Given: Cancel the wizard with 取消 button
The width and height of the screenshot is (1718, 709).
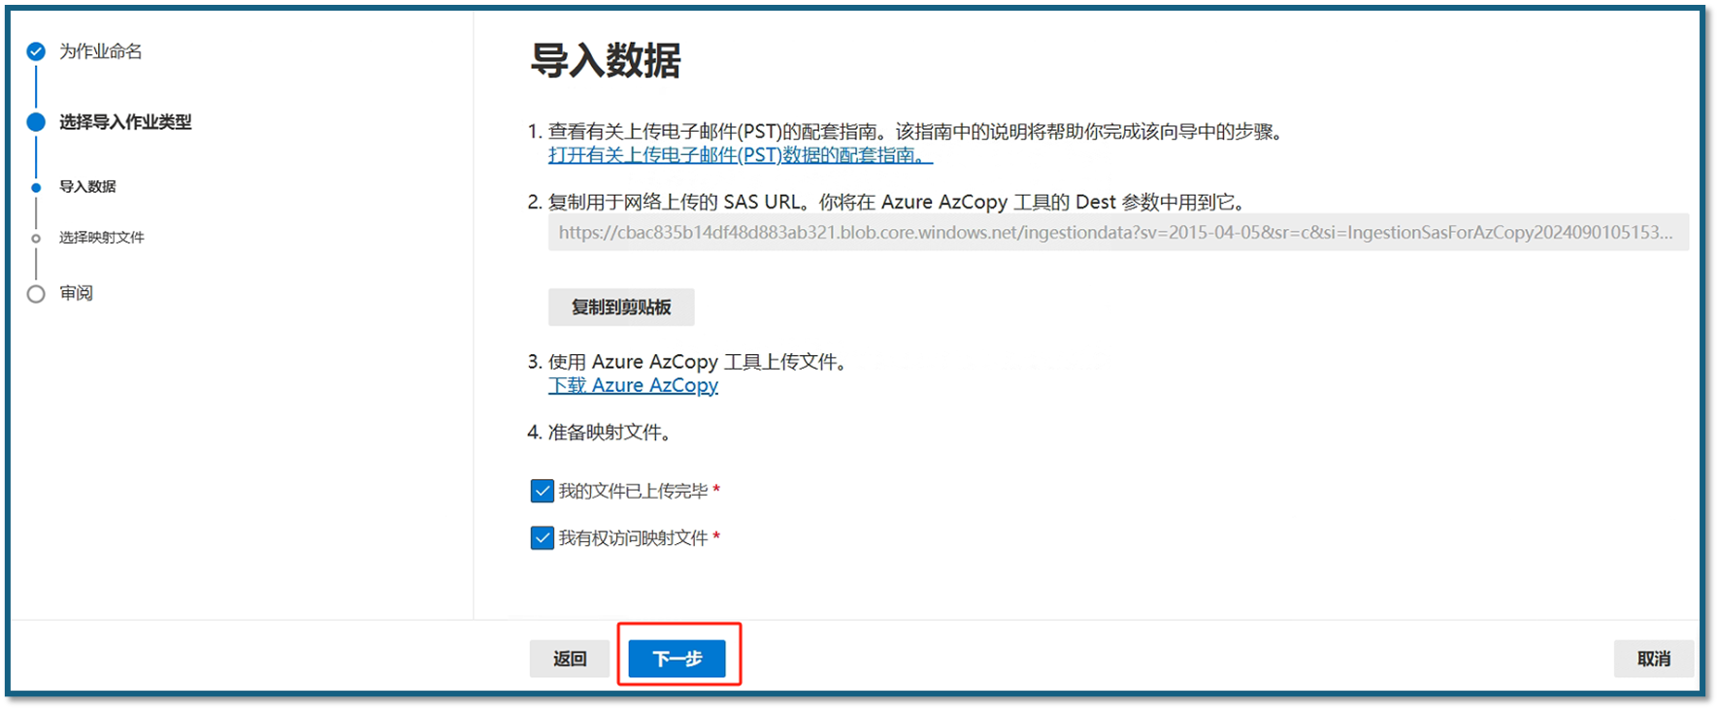Looking at the screenshot, I should click(1654, 659).
